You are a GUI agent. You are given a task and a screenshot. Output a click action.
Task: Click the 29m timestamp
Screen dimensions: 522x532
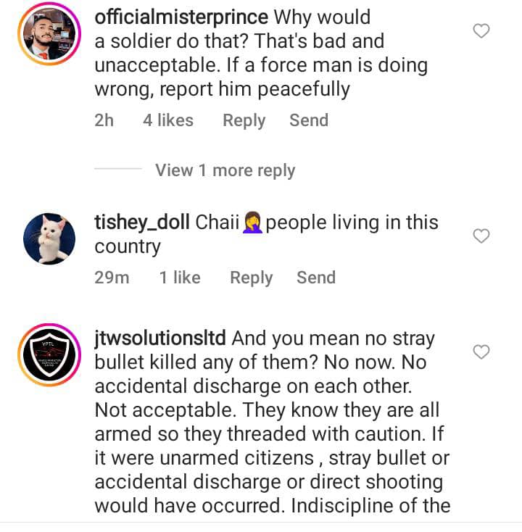(x=112, y=278)
